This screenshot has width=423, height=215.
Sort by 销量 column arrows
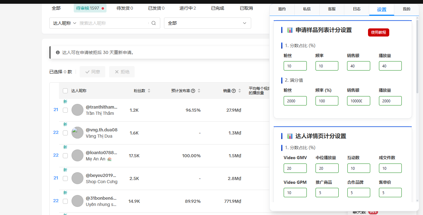click(x=240, y=91)
